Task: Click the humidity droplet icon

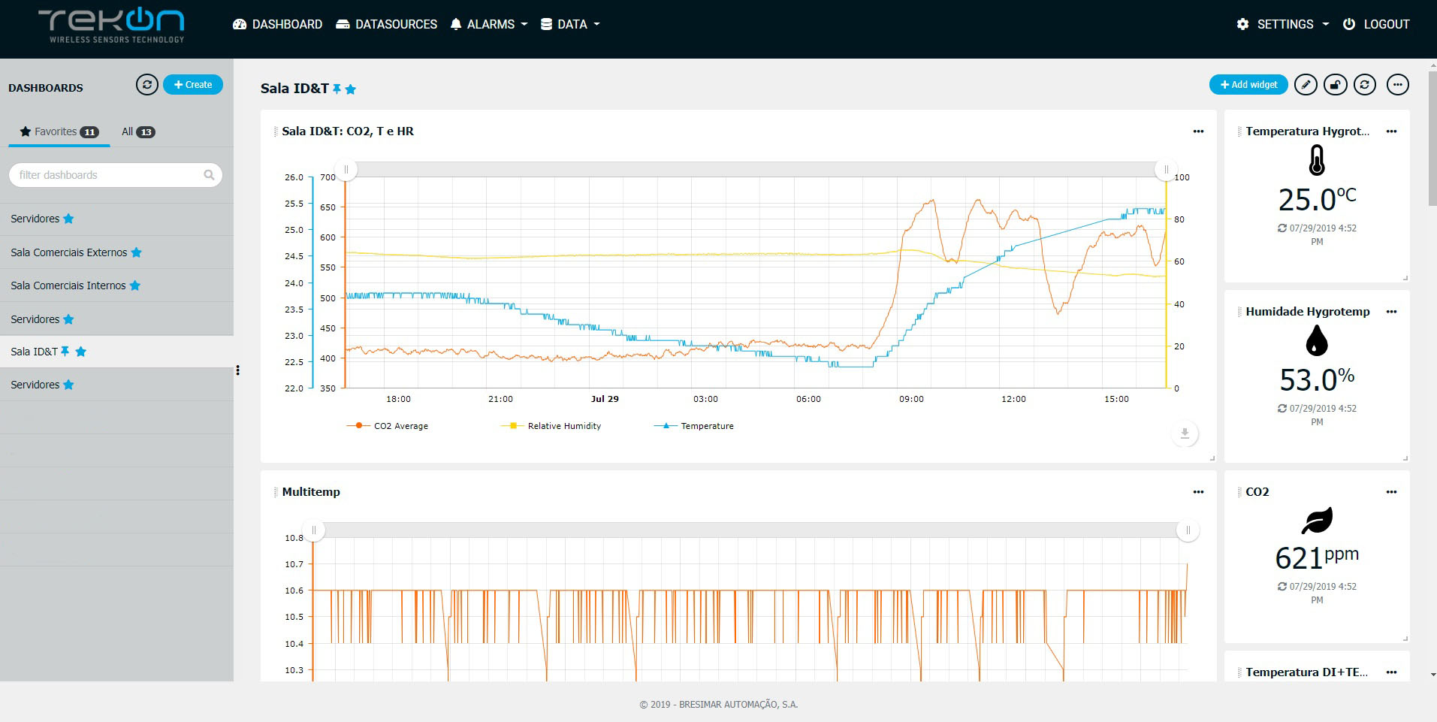Action: point(1317,340)
